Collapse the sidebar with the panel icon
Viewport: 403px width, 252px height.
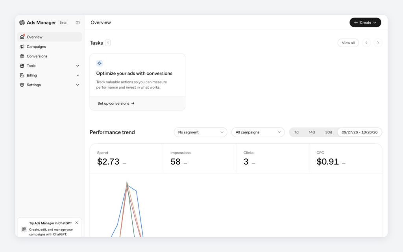[78, 22]
